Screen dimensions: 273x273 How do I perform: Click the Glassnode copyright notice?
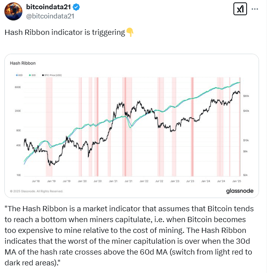pyautogui.click(x=36, y=191)
